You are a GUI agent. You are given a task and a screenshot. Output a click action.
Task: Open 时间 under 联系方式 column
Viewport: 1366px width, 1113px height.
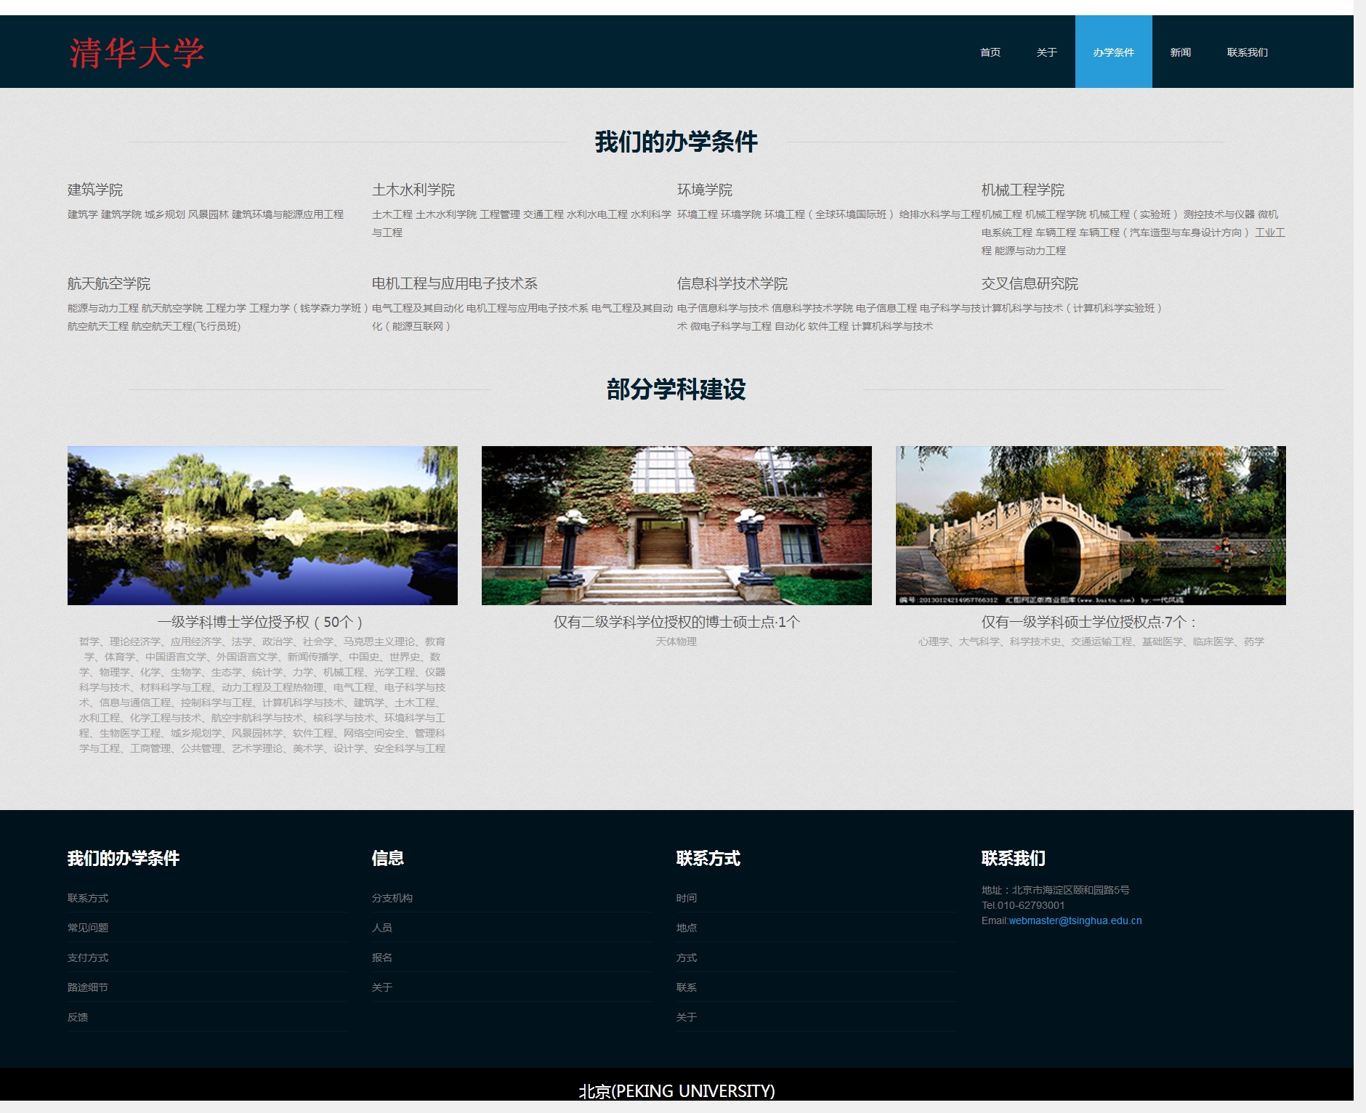pos(687,898)
